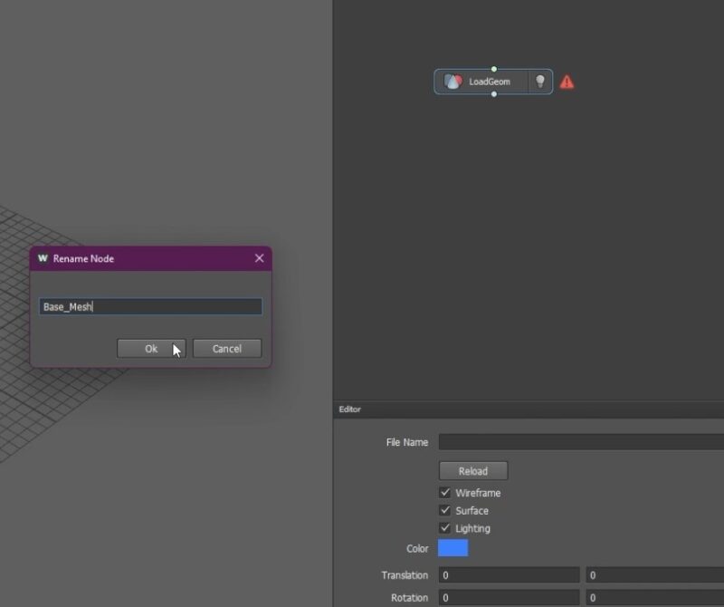Click the W icon on the Rename Node titlebar

41,258
